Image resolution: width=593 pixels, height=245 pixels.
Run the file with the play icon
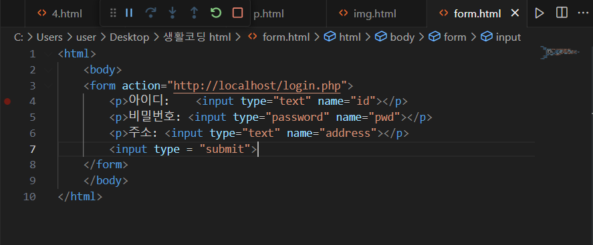click(540, 13)
